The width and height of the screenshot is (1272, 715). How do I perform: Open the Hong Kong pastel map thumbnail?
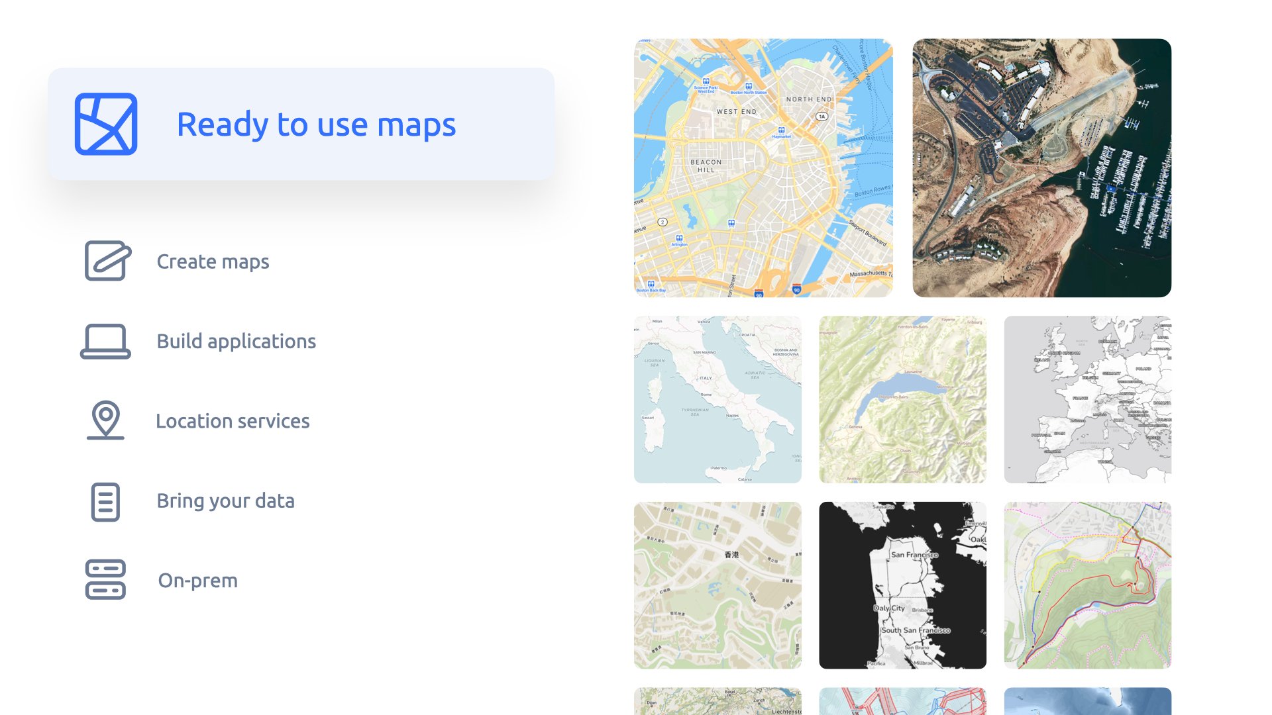tap(717, 585)
